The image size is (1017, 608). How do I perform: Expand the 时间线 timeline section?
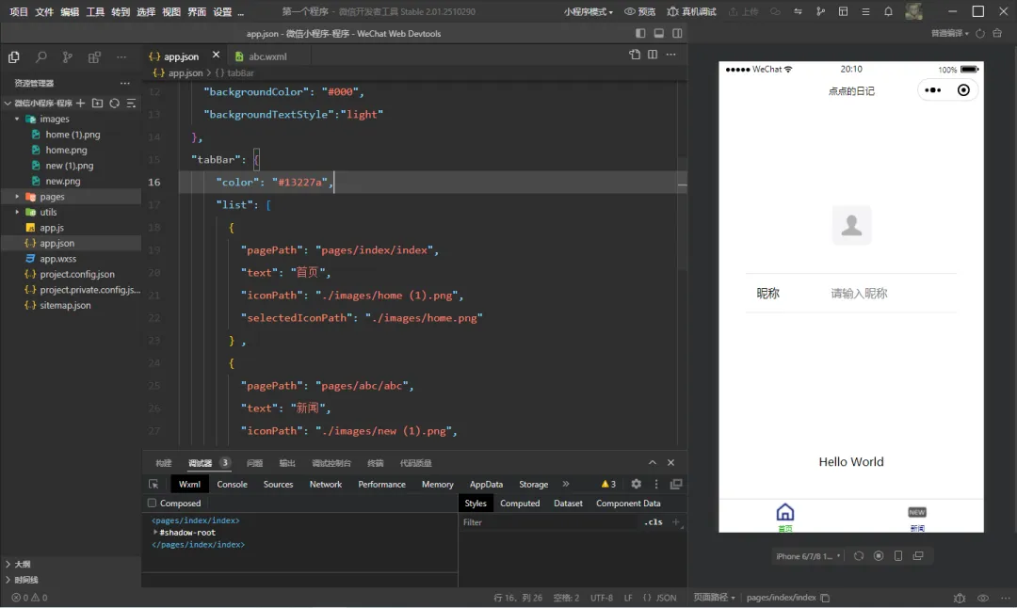tap(8, 580)
